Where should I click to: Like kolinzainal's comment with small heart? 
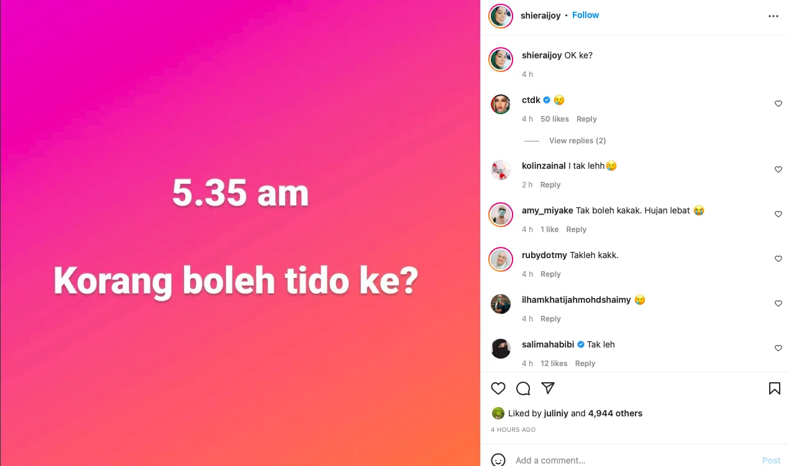coord(778,169)
